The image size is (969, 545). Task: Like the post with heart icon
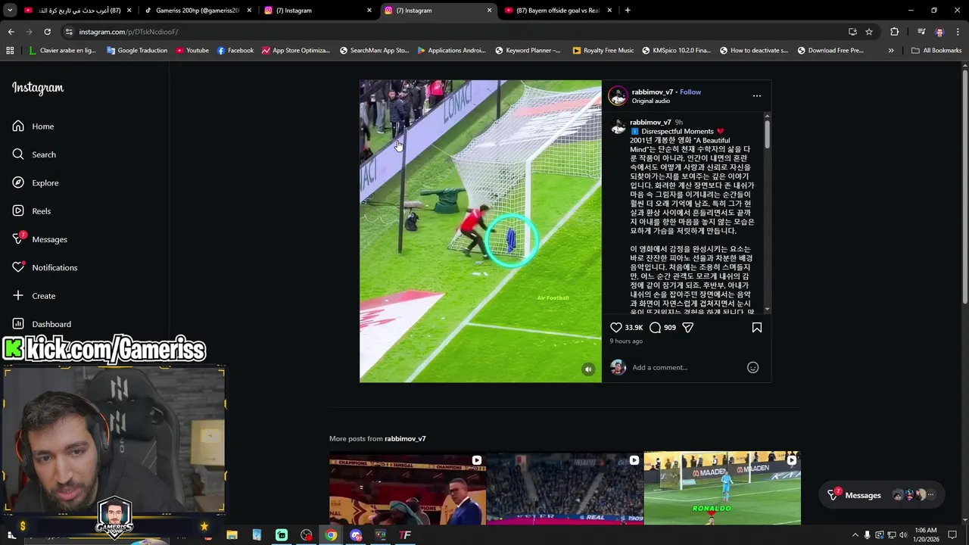pos(616,328)
